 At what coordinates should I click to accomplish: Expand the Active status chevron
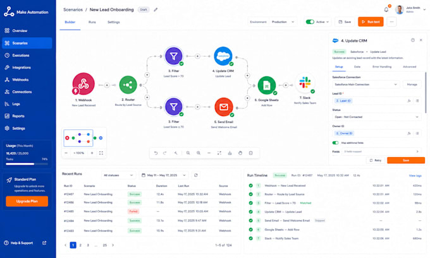tap(328, 22)
